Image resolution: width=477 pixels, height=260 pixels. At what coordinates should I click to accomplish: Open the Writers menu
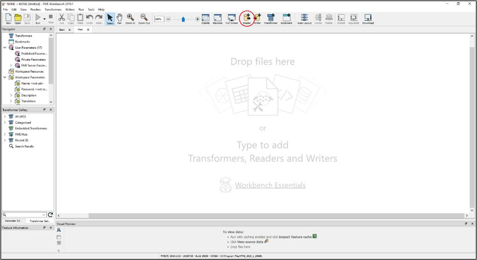coord(70,10)
